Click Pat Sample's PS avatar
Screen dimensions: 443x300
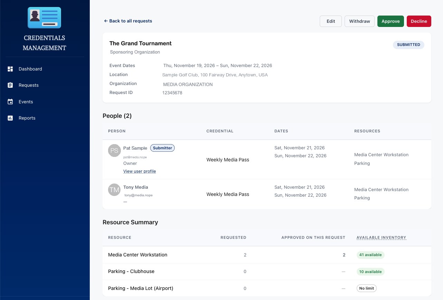[x=114, y=151]
